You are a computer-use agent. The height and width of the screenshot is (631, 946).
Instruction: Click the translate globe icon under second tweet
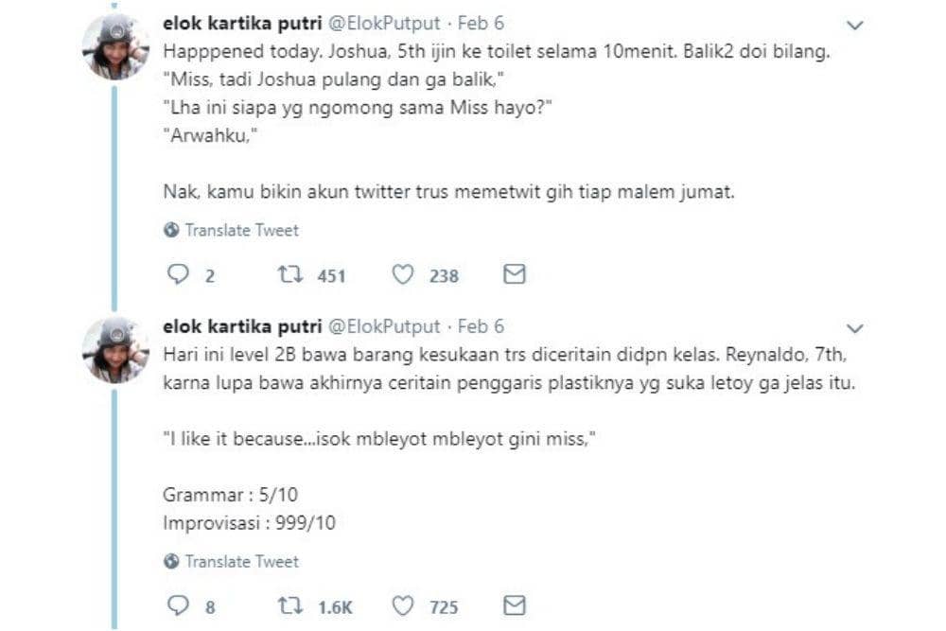[x=172, y=561]
